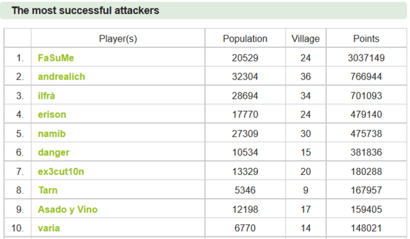Viewport: 410px width, 239px height.
Task: Open danger player profile
Action: [x=54, y=152]
